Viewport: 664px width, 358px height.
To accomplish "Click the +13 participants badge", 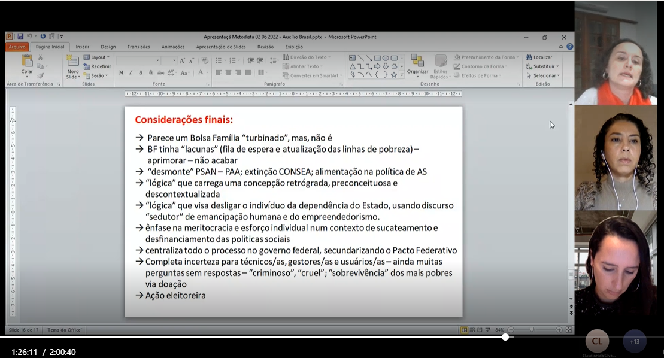I will [635, 341].
